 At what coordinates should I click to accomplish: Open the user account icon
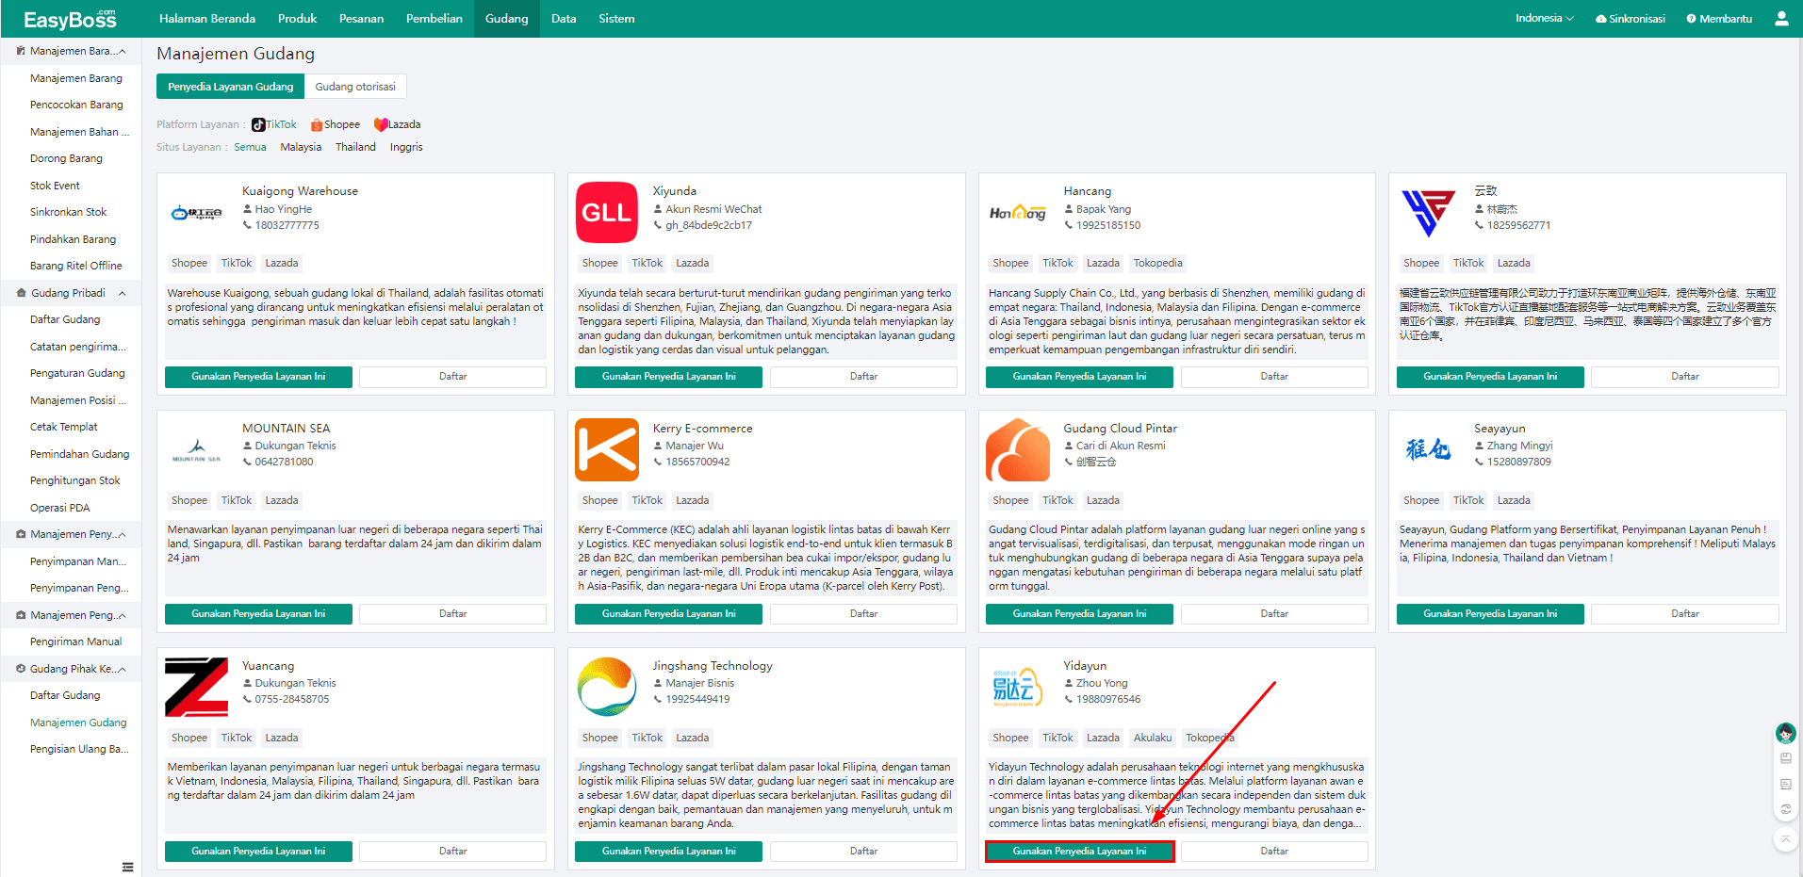pos(1781,18)
